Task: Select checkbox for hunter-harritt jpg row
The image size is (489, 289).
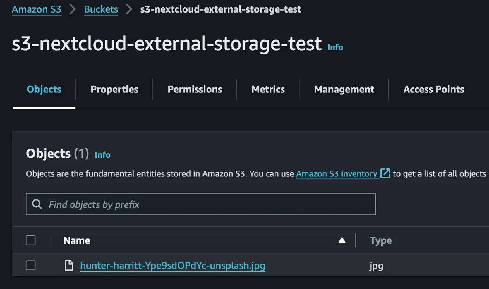Action: [x=31, y=266]
